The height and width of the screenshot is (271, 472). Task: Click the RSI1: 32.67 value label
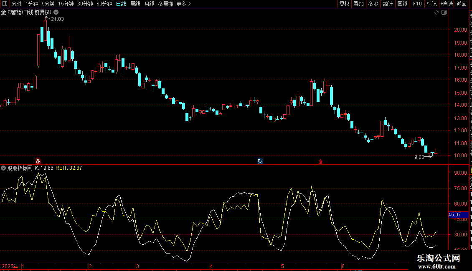(69, 168)
